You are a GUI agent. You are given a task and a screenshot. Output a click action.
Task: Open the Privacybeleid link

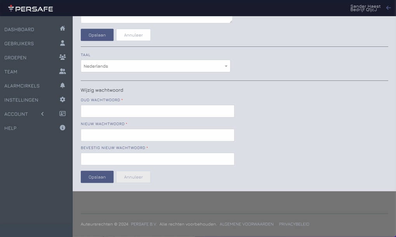pyautogui.click(x=294, y=224)
